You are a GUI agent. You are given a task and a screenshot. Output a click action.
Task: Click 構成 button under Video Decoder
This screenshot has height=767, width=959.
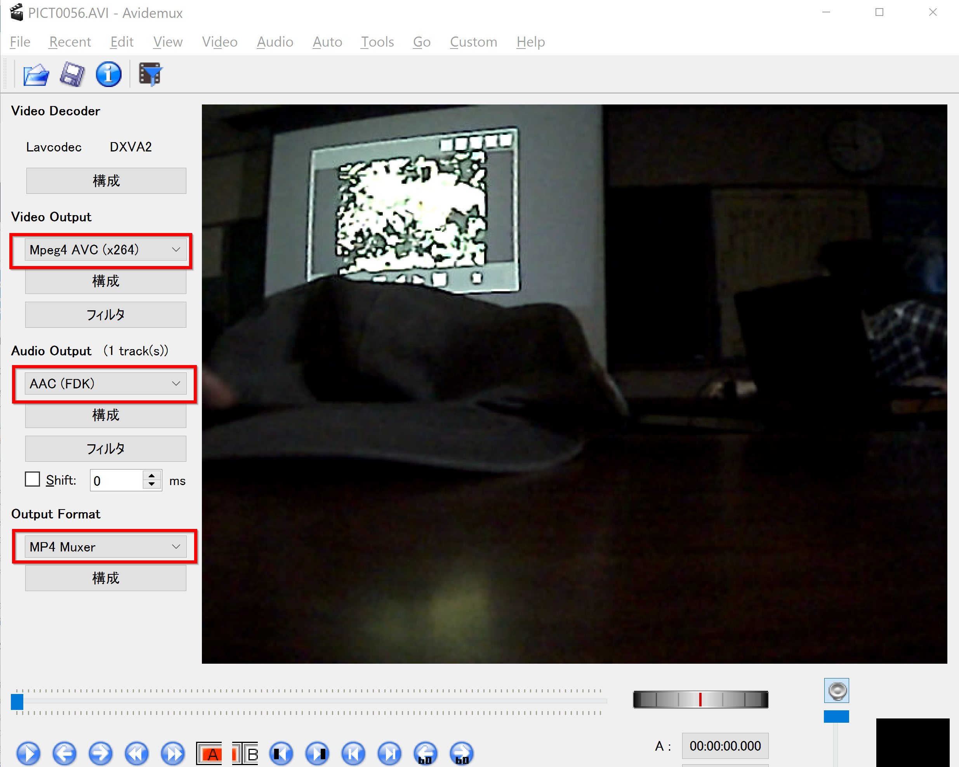coord(106,181)
